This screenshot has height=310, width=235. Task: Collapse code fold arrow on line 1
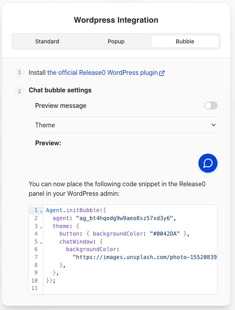(41, 211)
